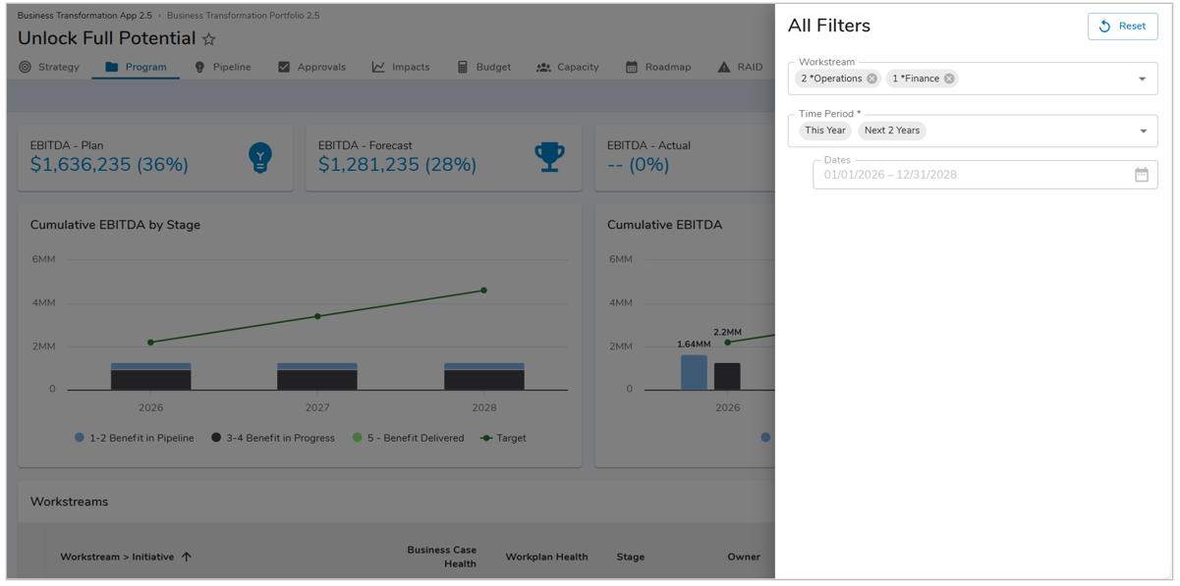The image size is (1180, 586).
Task: Select the Roadmap tab
Action: click(x=658, y=67)
